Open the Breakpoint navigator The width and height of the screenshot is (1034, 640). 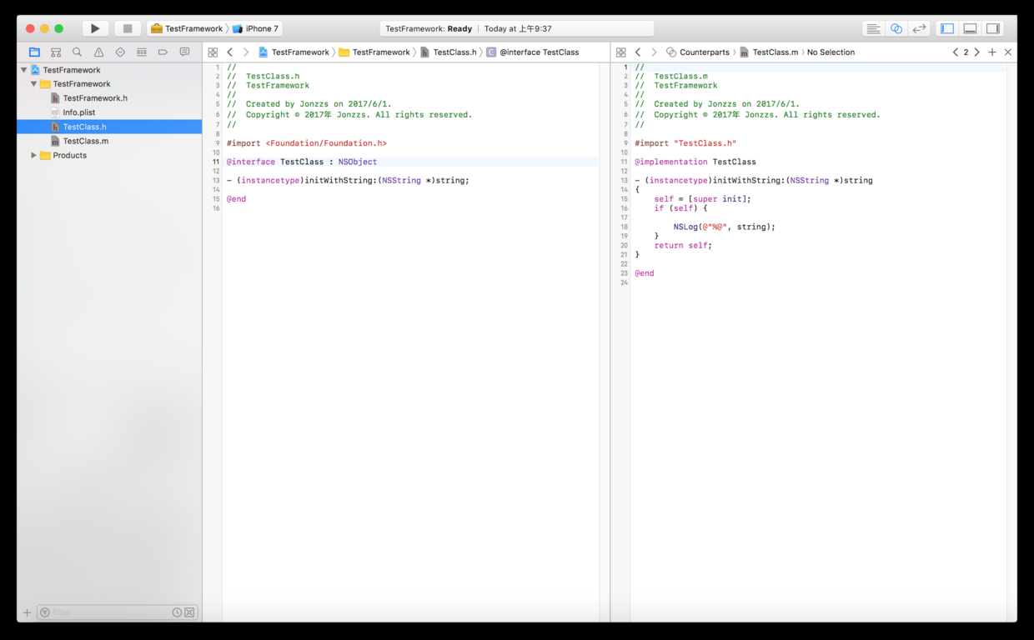(163, 52)
